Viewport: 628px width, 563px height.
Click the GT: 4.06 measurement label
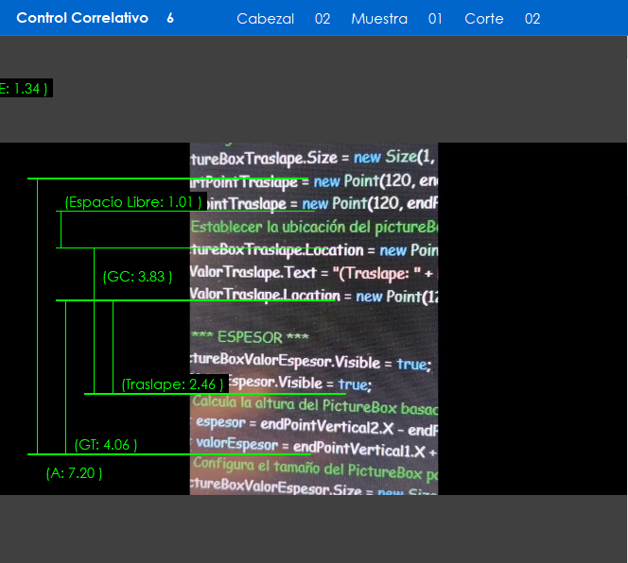[106, 445]
